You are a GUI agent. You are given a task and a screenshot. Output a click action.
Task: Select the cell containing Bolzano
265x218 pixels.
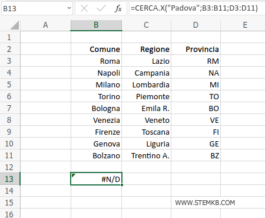click(97, 155)
